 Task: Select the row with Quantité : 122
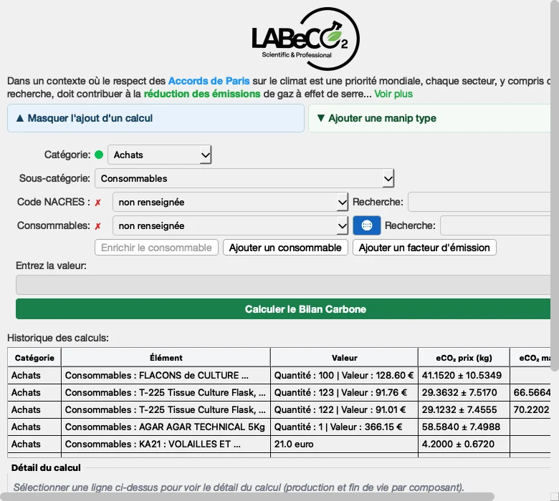click(x=279, y=409)
